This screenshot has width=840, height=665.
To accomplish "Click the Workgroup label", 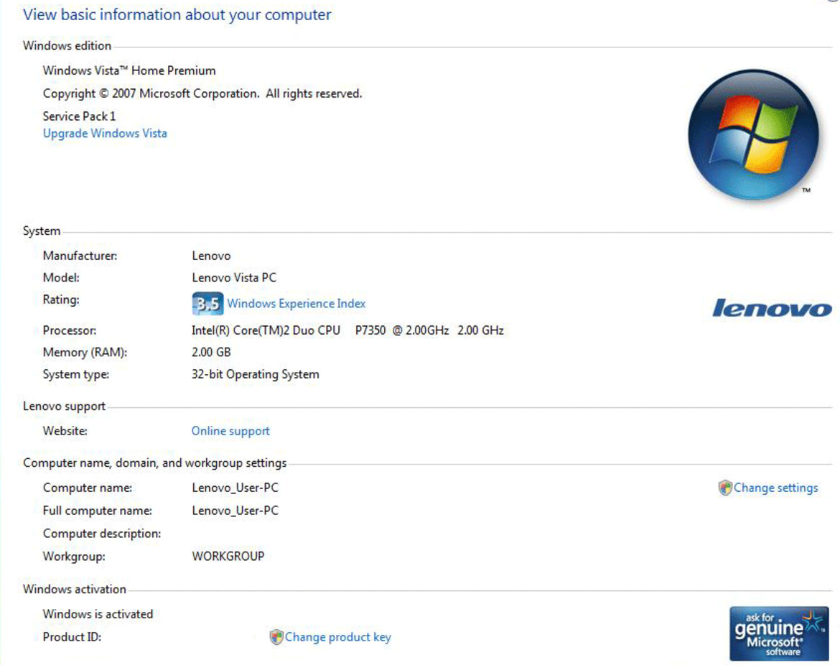I will point(74,557).
